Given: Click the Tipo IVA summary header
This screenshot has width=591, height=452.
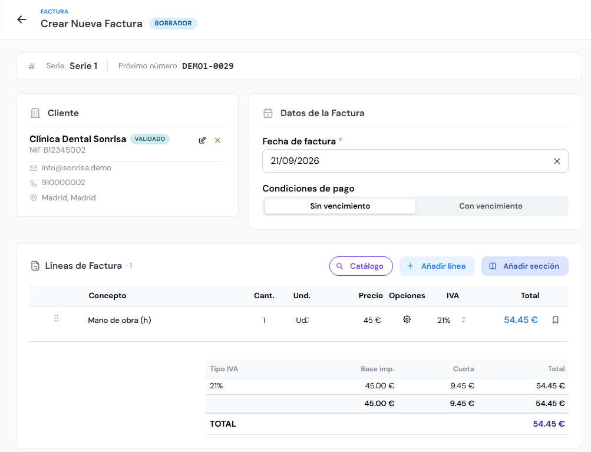Looking at the screenshot, I should [x=224, y=369].
